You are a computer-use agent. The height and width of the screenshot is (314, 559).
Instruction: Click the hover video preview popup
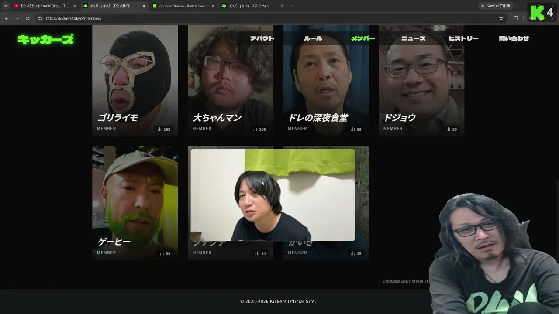(273, 195)
